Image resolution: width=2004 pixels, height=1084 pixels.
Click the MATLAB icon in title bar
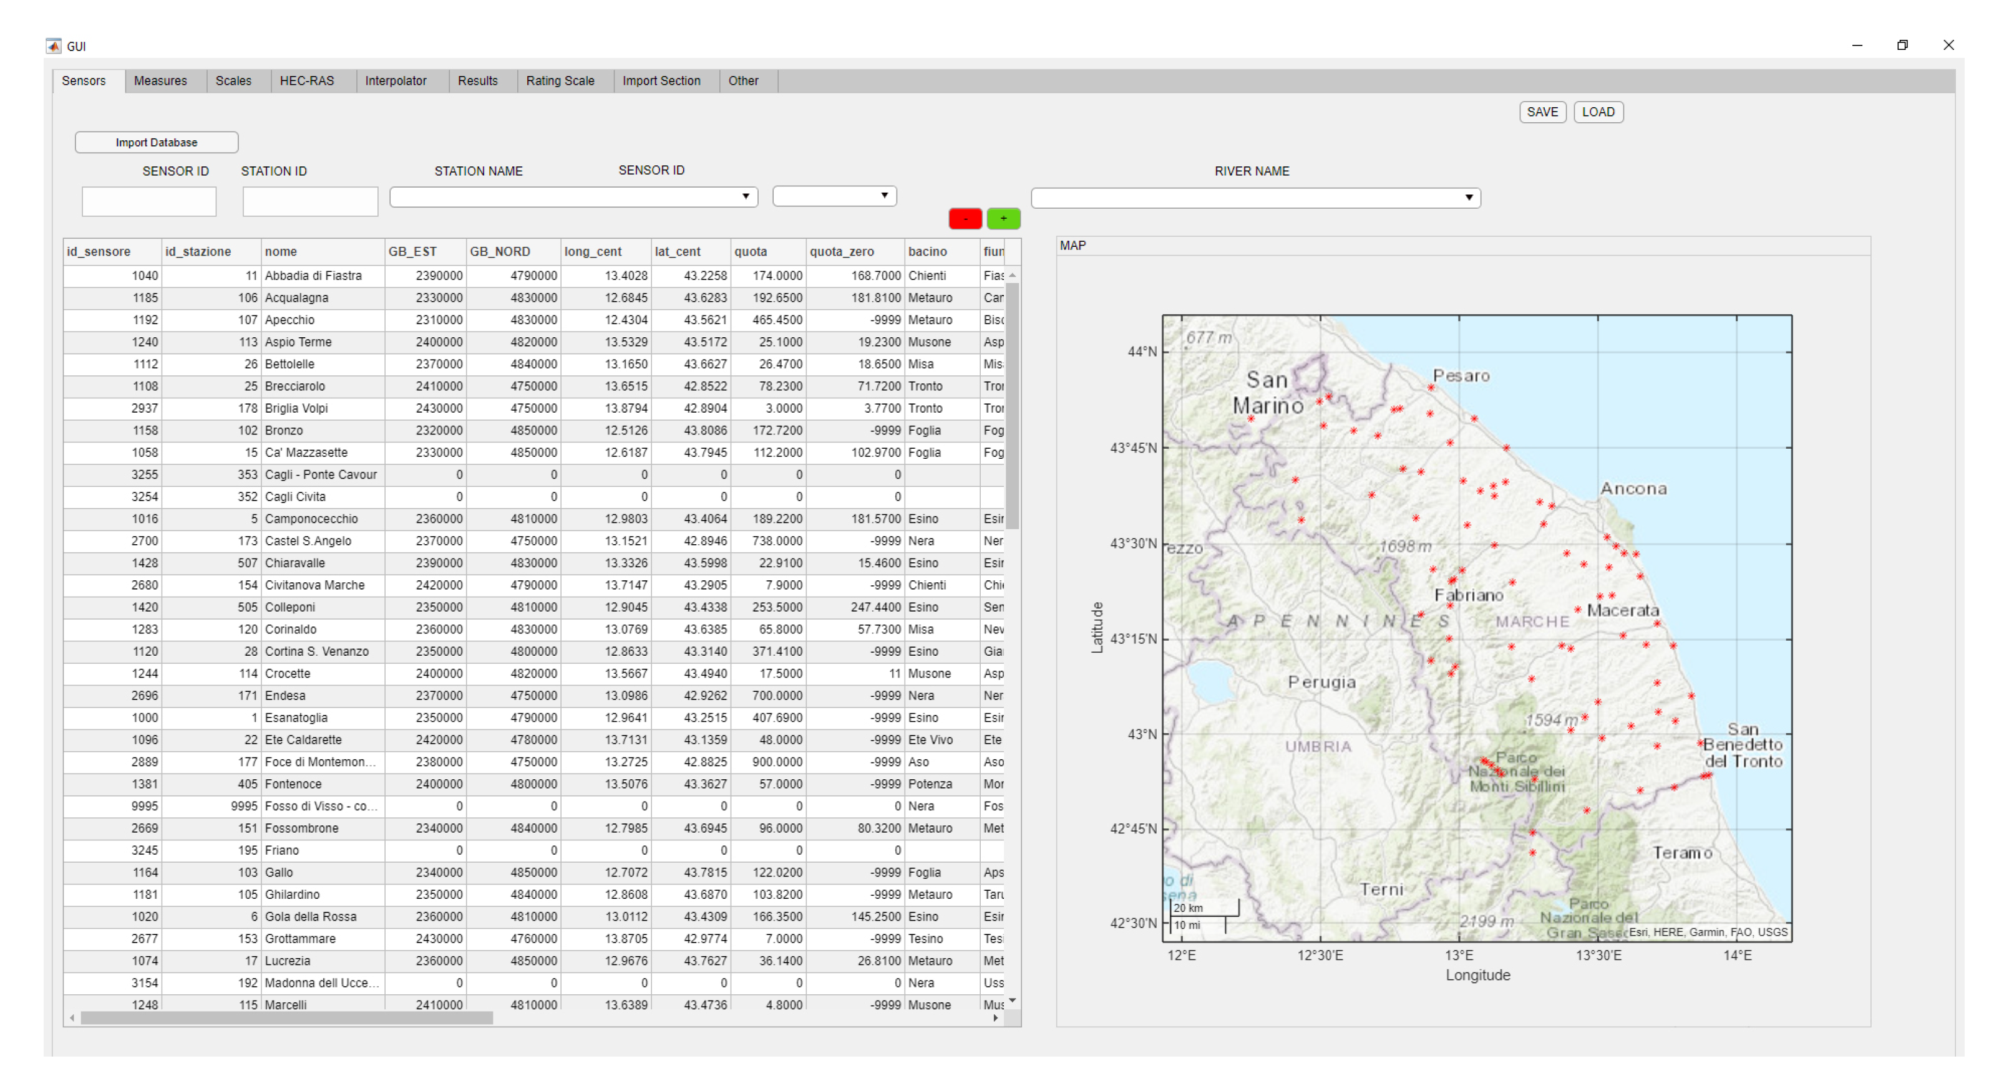tap(54, 46)
